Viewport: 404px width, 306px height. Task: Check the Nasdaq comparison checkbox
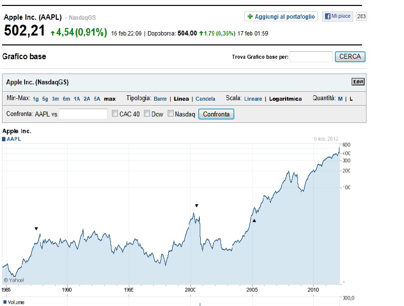pyautogui.click(x=171, y=114)
